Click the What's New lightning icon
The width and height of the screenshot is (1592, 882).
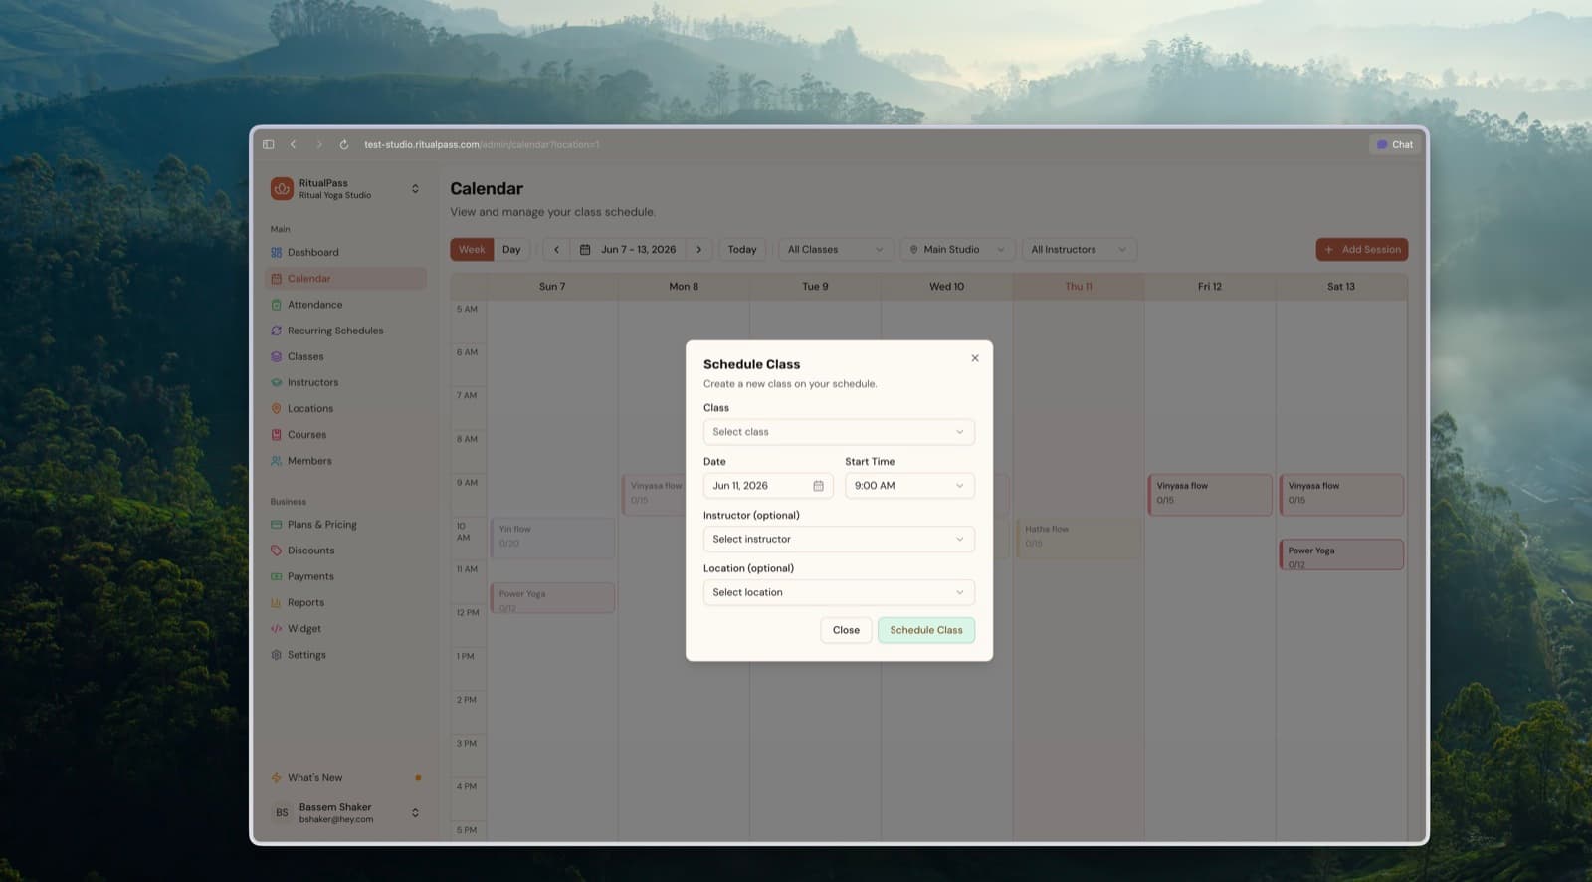[277, 778]
